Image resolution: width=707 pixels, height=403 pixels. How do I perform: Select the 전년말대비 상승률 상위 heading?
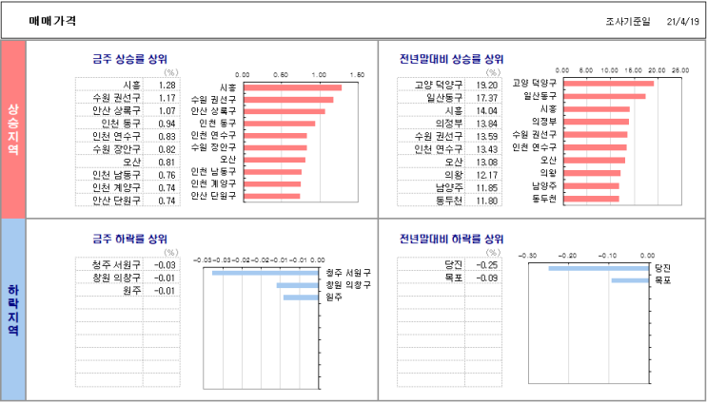[x=452, y=59]
